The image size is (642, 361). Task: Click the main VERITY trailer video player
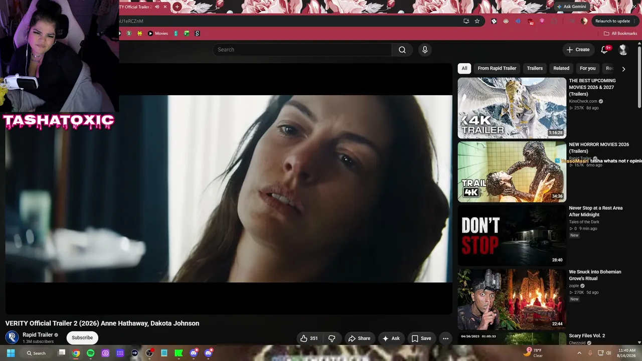pyautogui.click(x=229, y=189)
